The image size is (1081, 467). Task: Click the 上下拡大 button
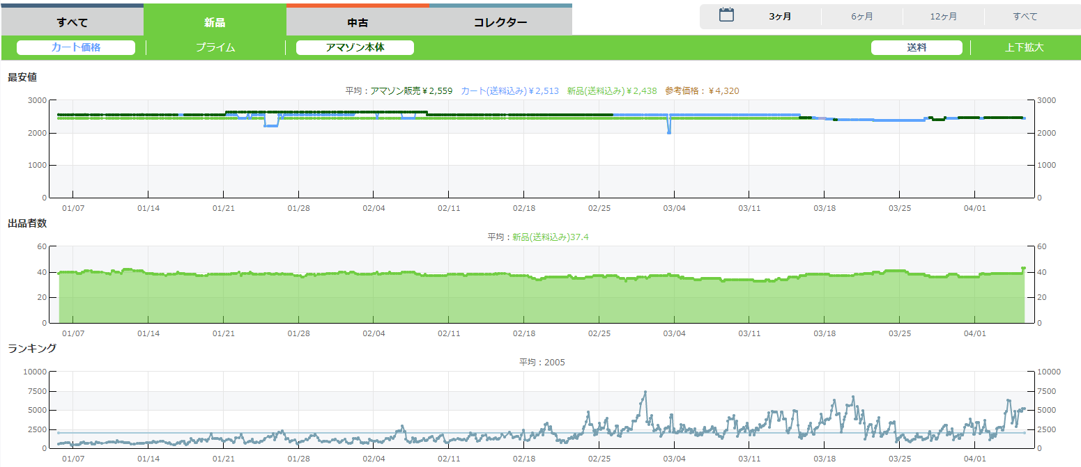coord(1025,47)
